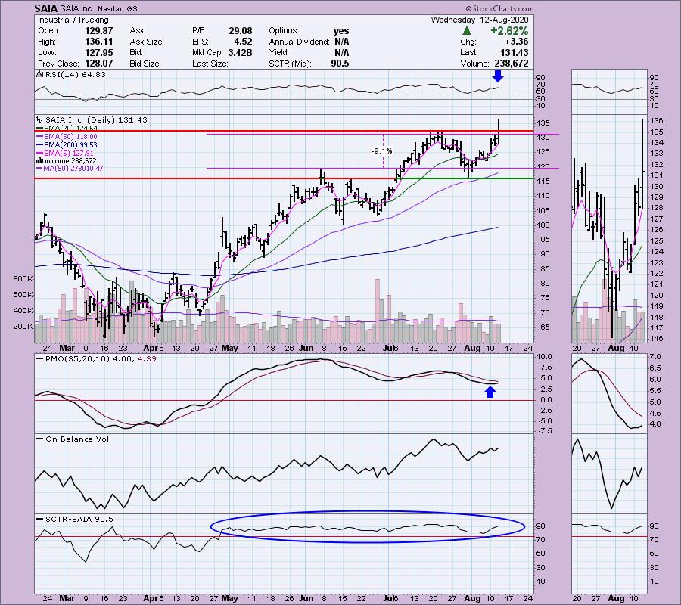
Task: Click the Chg value +3.36
Action: tap(516, 42)
